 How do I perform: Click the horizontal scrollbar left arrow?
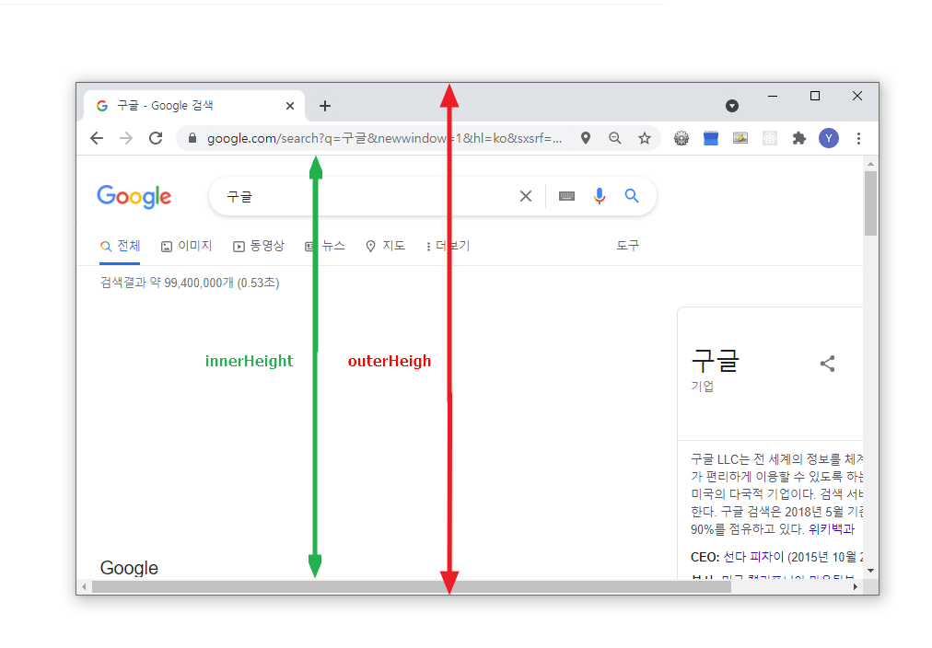[x=85, y=587]
